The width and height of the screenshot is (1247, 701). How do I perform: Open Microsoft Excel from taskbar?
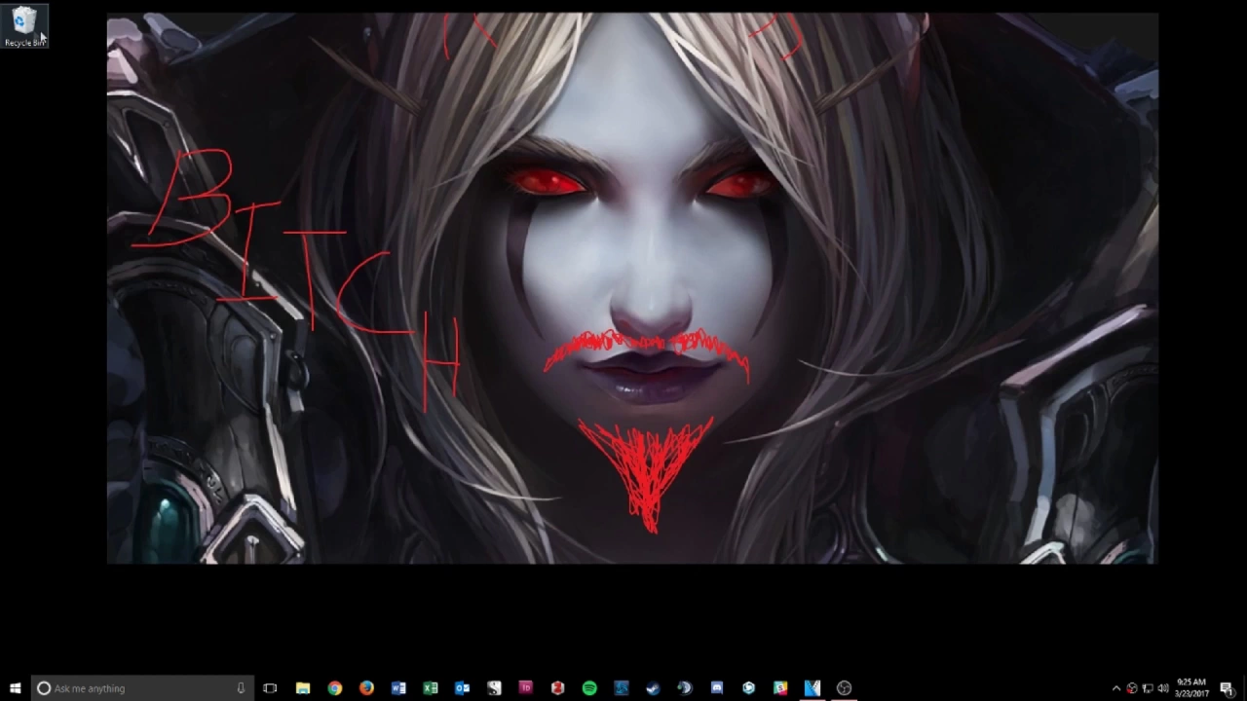(431, 688)
